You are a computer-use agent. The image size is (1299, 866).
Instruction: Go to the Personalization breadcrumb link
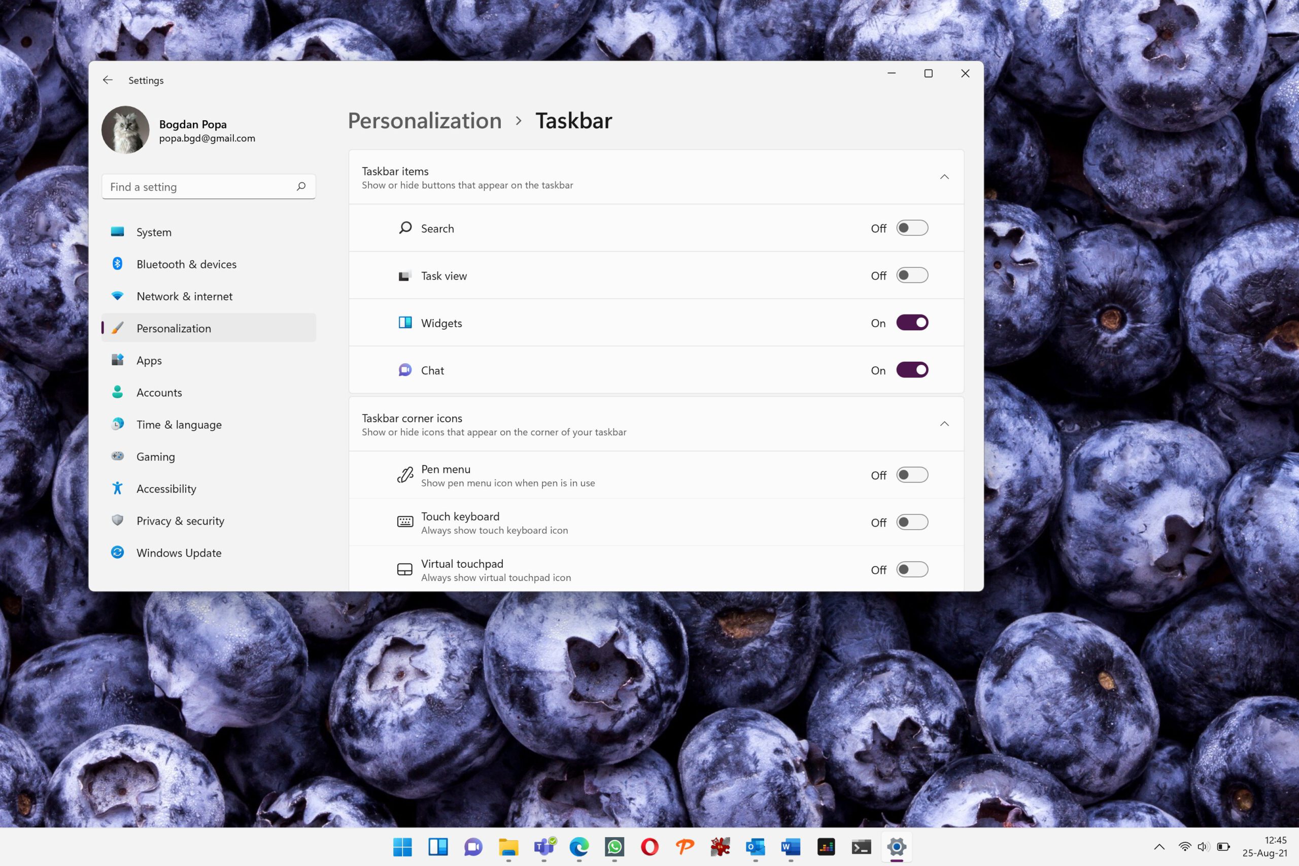424,121
